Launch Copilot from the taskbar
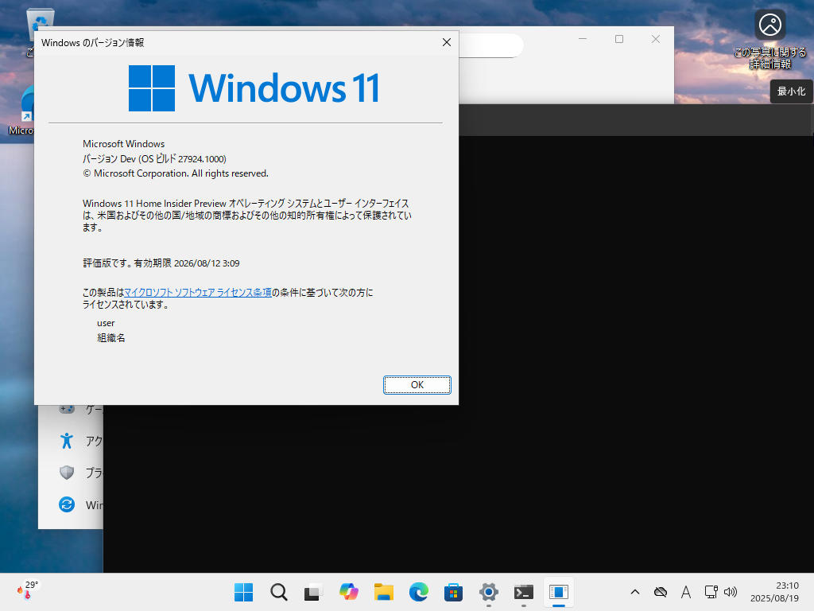This screenshot has height=611, width=814. [348, 592]
